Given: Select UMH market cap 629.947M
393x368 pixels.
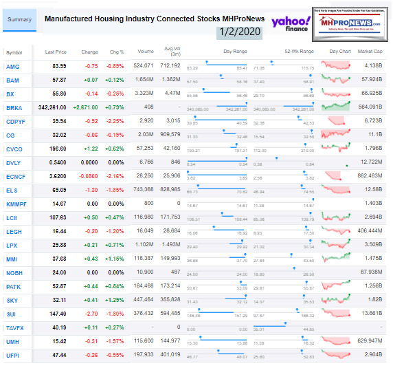Looking at the screenshot, I should pos(370,340).
